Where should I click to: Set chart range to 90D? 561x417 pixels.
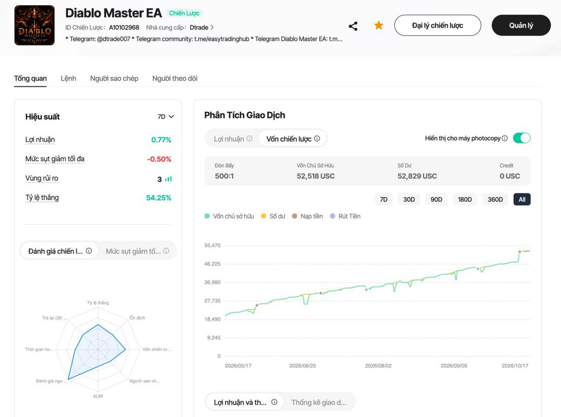click(x=436, y=199)
